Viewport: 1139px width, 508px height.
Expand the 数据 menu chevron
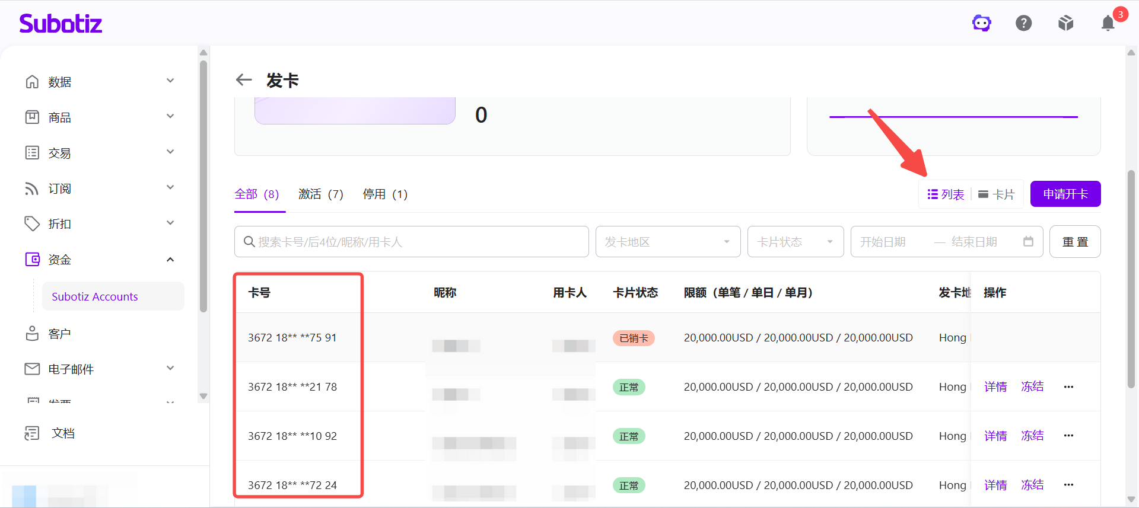[x=170, y=81]
